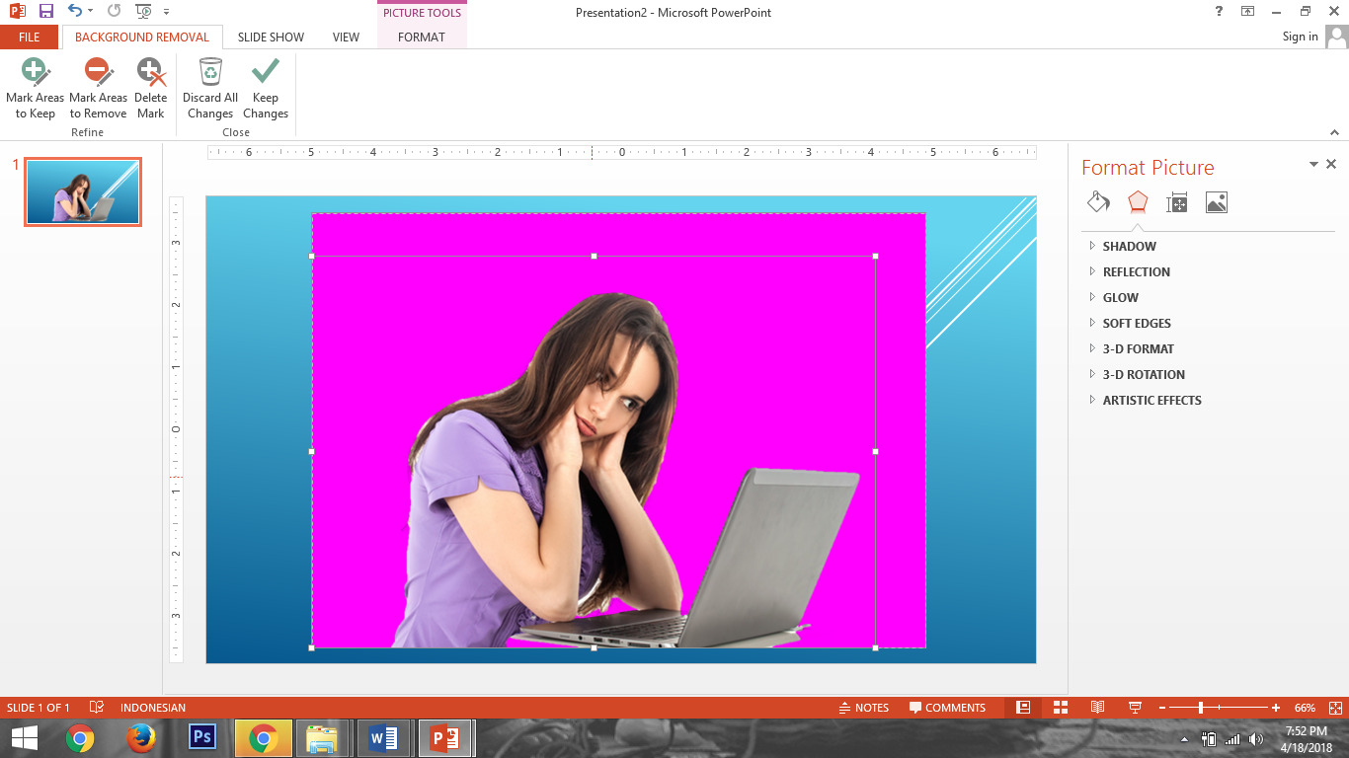Image resolution: width=1349 pixels, height=758 pixels.
Task: Expand the SHADOW section
Action: pos(1129,247)
